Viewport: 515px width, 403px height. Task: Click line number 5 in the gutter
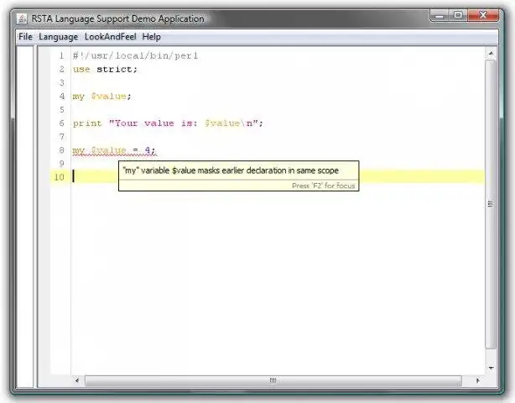[x=61, y=109]
